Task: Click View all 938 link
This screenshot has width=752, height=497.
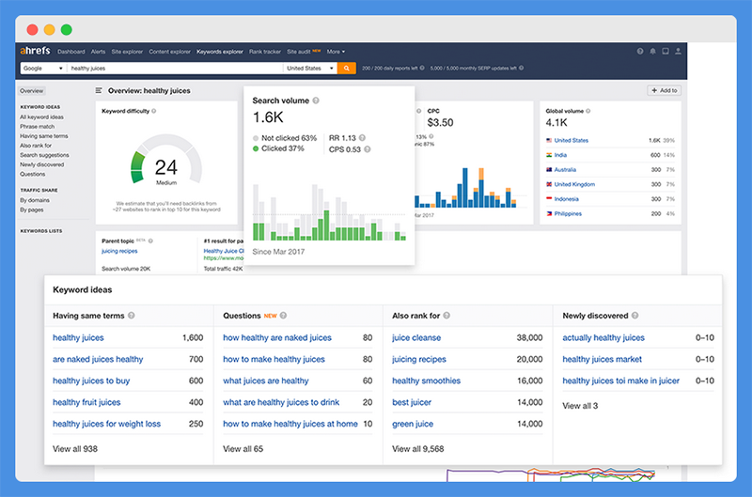Action: (75, 449)
